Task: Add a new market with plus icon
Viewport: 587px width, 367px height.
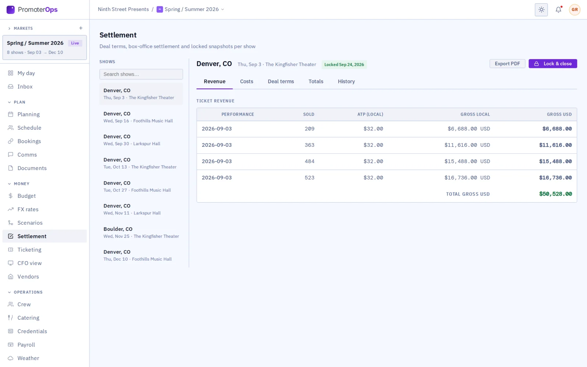Action: (81, 28)
